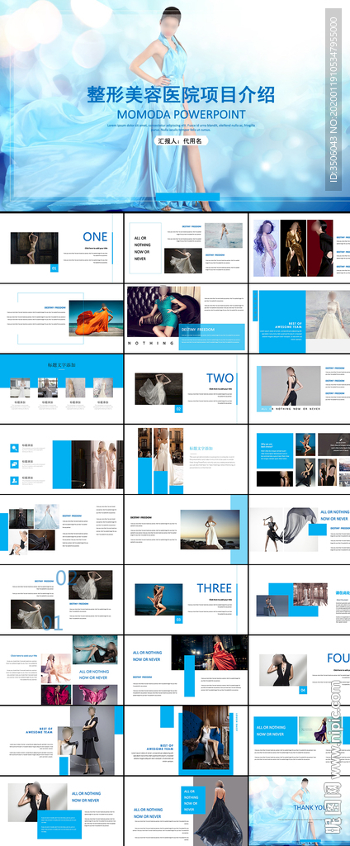Open the woman in black on gray panel slide
Viewport: 350px width, 846px height.
[x=300, y=388]
